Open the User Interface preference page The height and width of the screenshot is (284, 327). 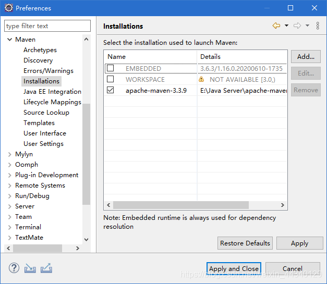(x=45, y=133)
